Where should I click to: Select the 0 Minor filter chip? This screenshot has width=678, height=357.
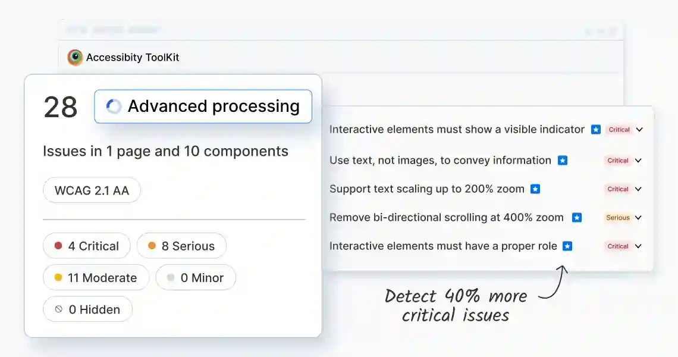pyautogui.click(x=196, y=277)
